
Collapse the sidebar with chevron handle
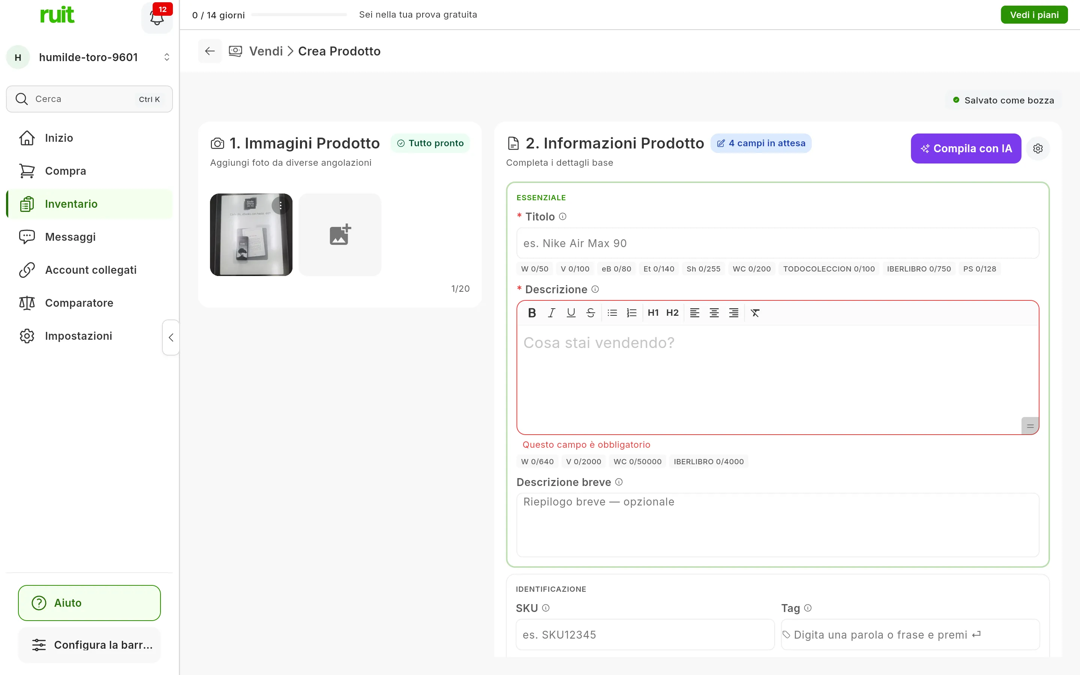[171, 337]
